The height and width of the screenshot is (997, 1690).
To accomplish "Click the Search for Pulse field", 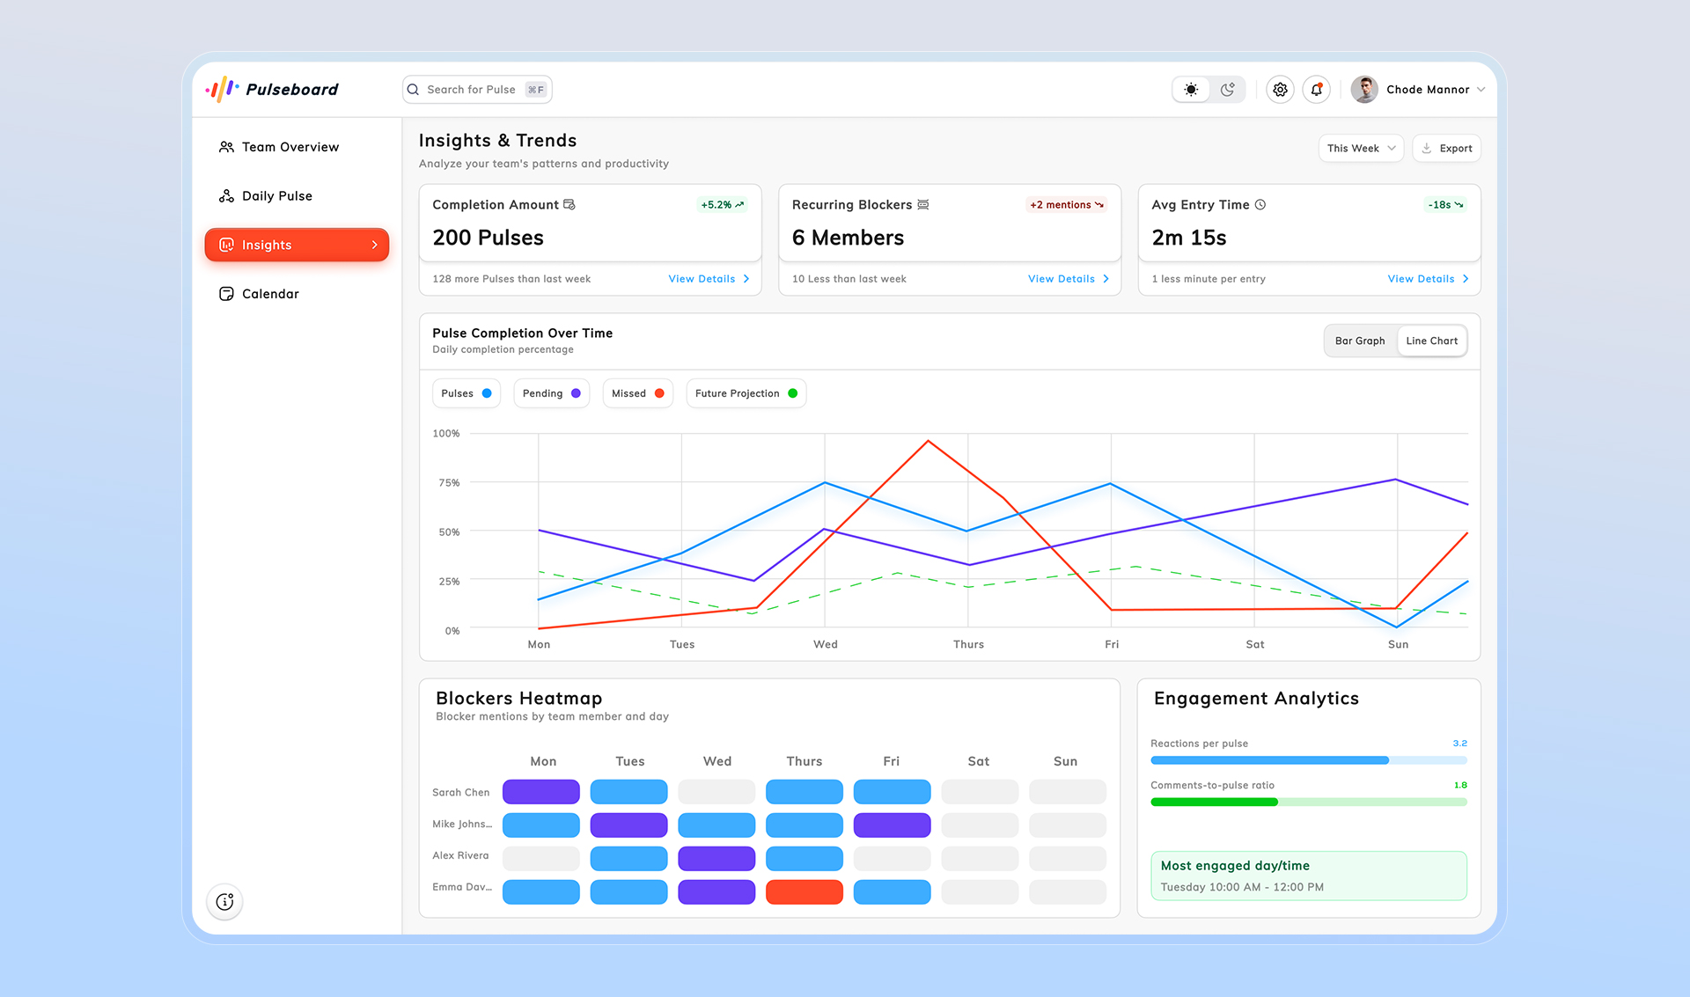I will pos(476,89).
